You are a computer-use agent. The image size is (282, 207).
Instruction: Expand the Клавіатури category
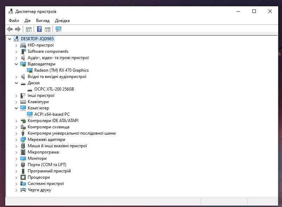[x=16, y=102]
